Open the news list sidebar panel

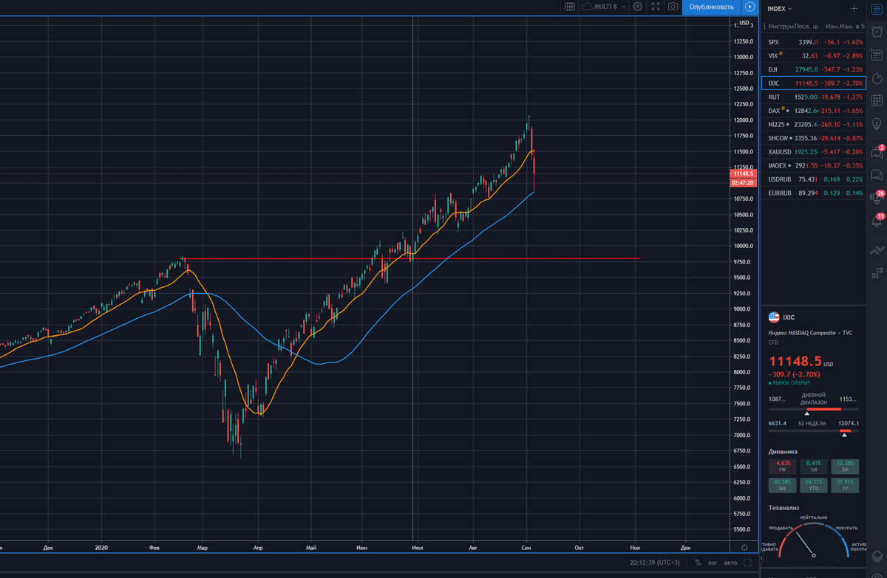877,55
